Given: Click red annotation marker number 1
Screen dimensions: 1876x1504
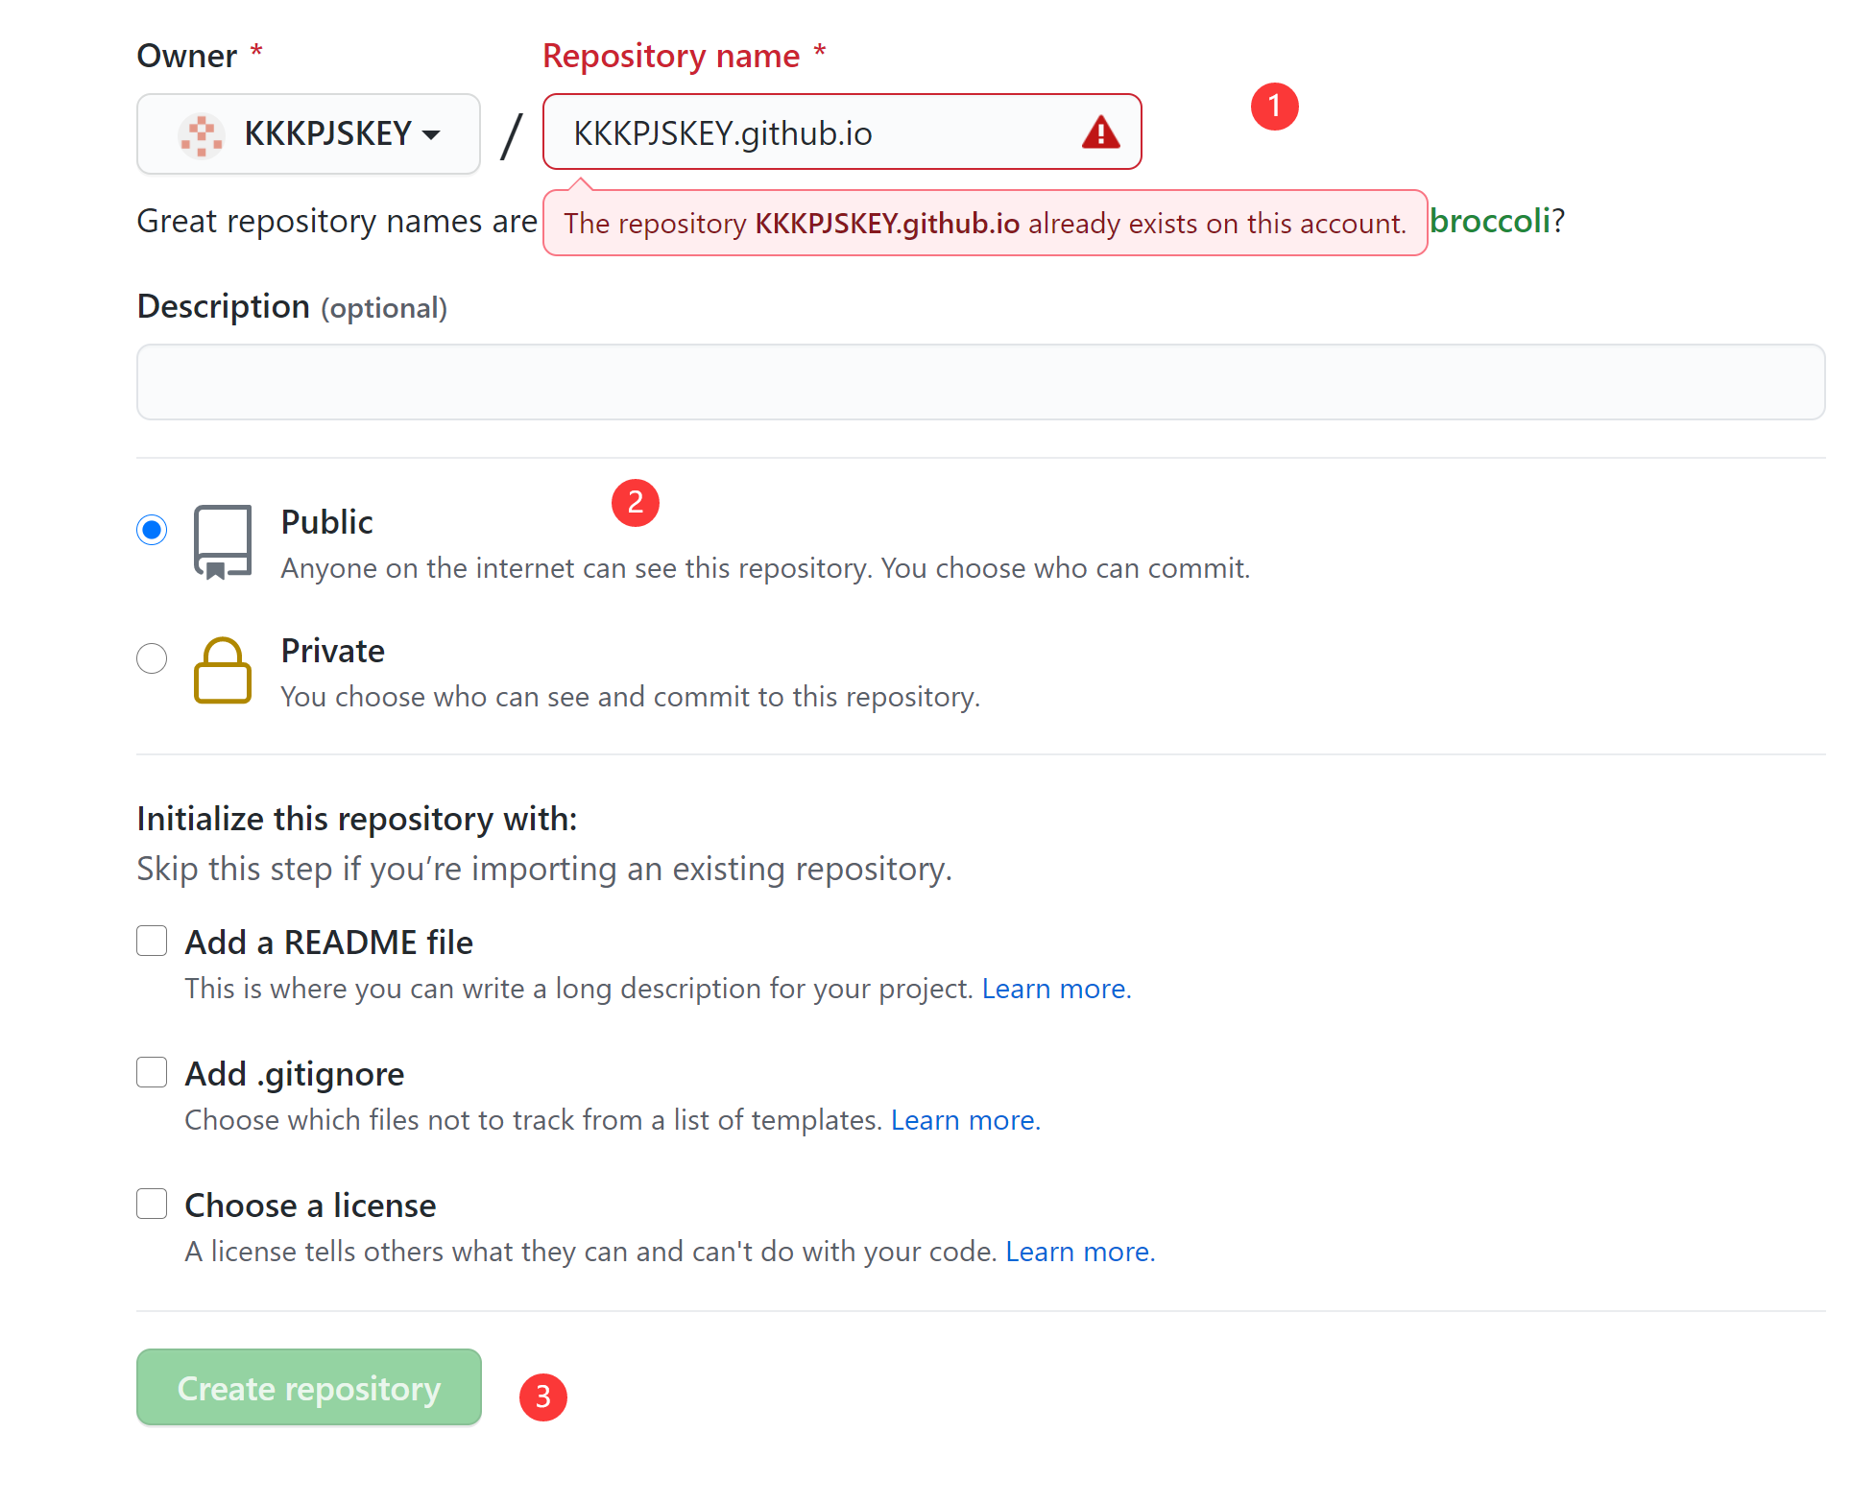Looking at the screenshot, I should point(1274,106).
